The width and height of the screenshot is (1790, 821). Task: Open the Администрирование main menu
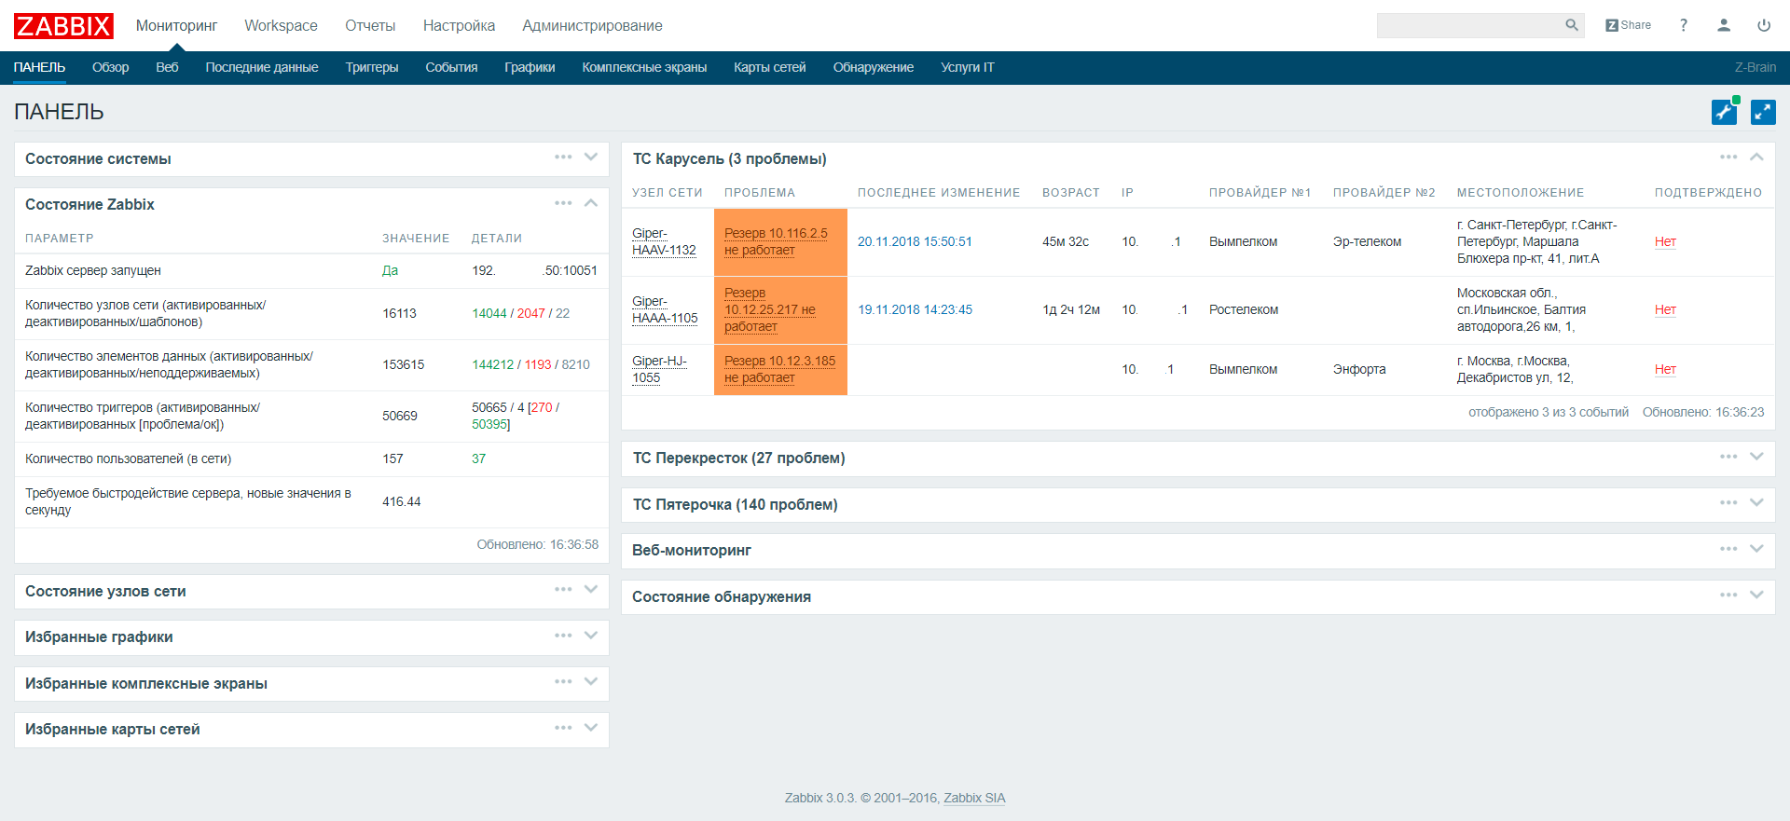tap(592, 26)
